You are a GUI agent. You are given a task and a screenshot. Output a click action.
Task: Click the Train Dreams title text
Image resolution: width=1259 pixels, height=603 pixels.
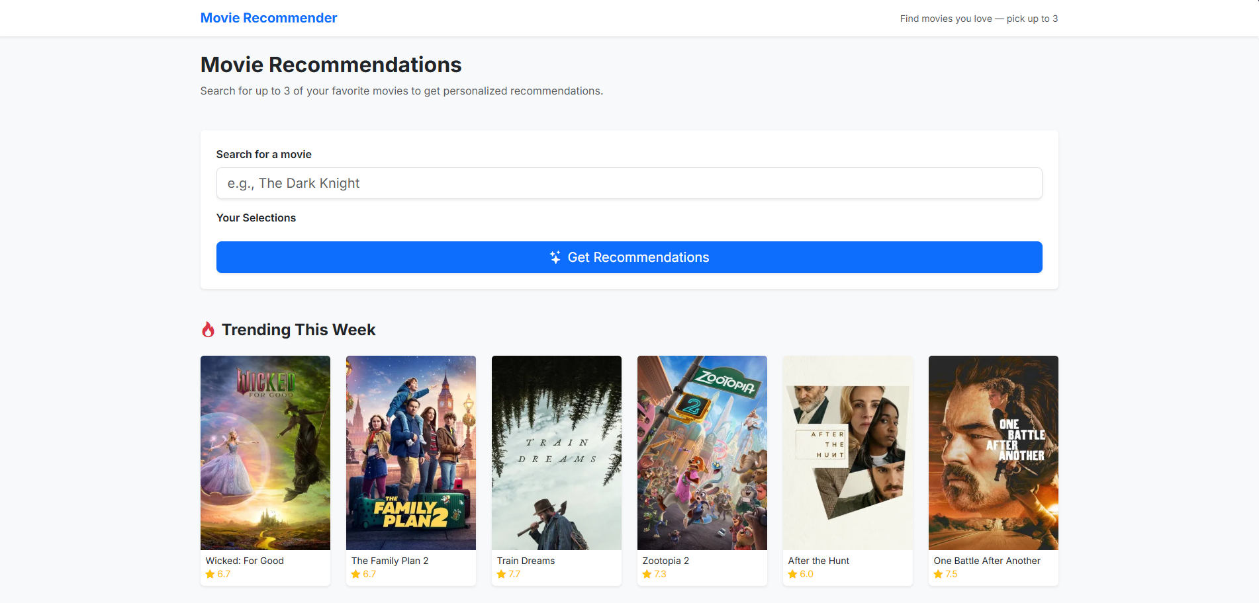pos(526,561)
